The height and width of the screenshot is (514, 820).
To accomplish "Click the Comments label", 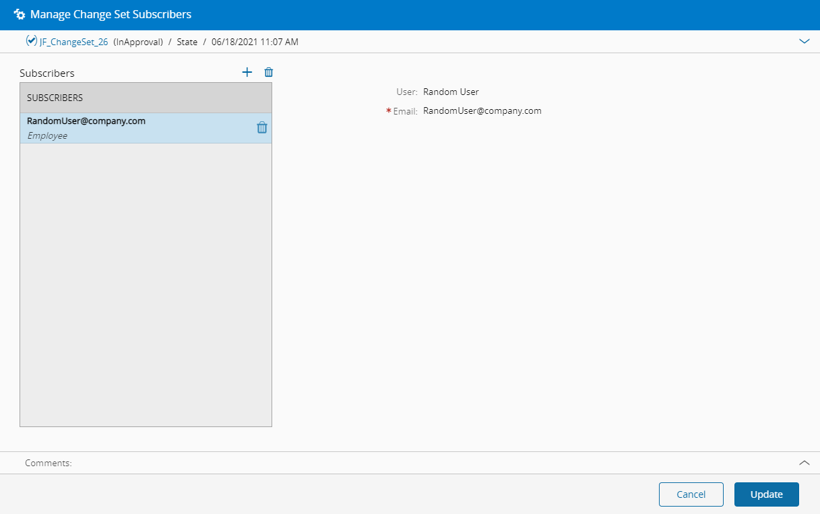I will pos(48,463).
